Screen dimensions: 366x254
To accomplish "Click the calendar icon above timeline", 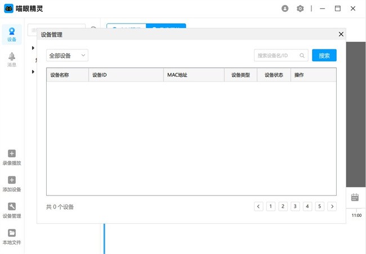I will [355, 197].
